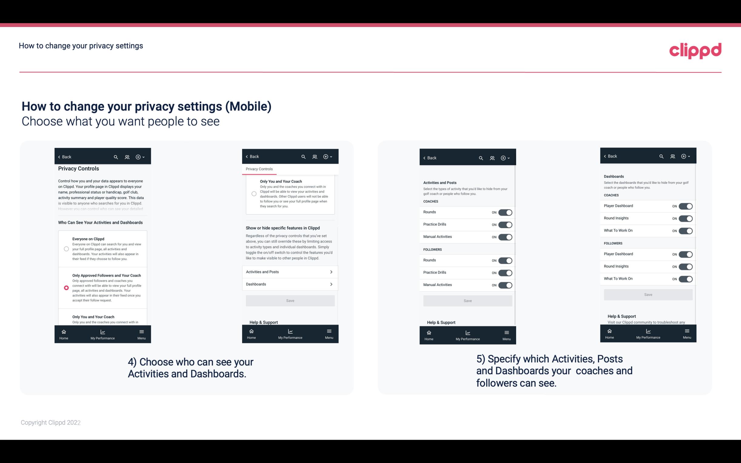
Task: Click the search icon in top bar
Action: (x=116, y=157)
